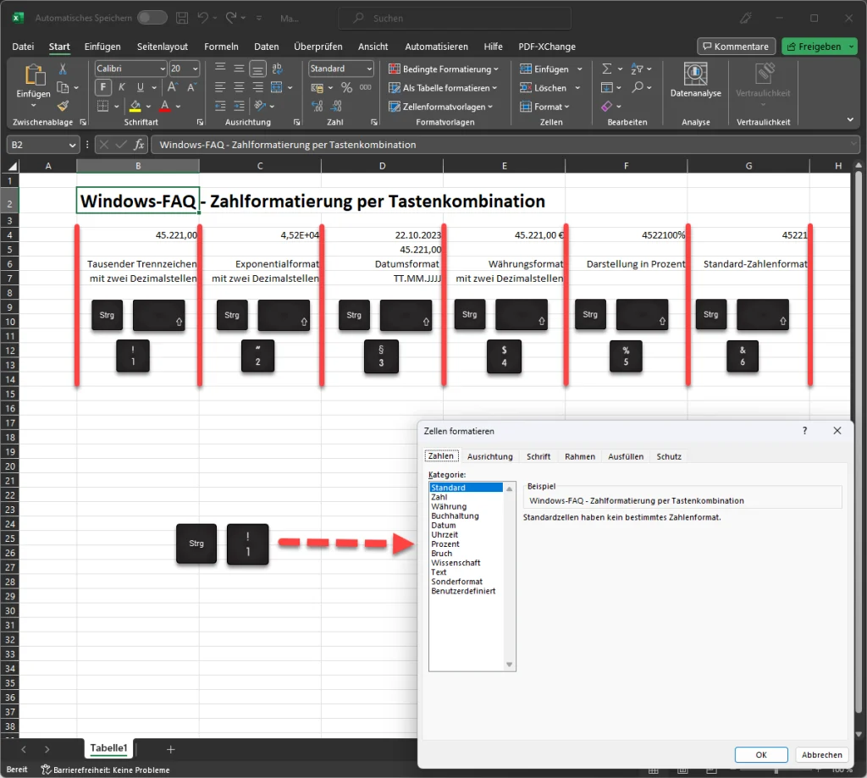Click the decrease indent icon

click(220, 106)
